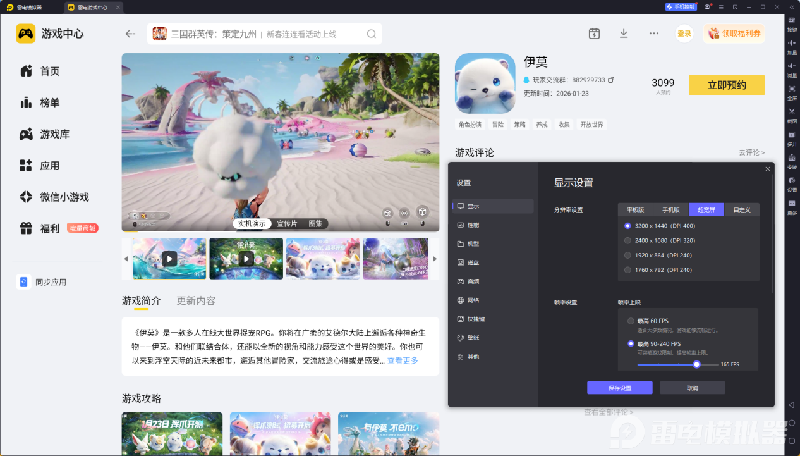Viewport: 800px width, 456px height.
Task: Click the 手机控制 phone control badge
Action: pos(681,7)
